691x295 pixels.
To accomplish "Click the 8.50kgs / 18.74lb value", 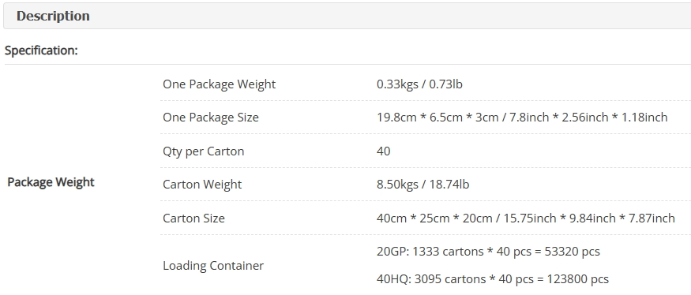I will click(x=423, y=185).
